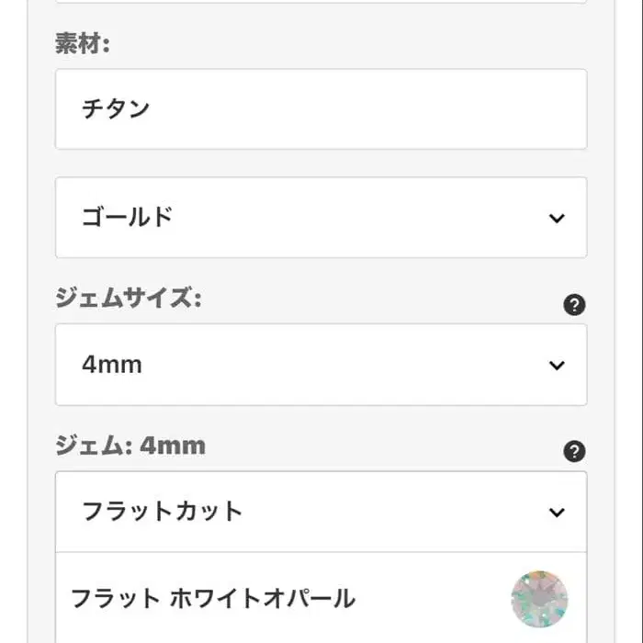Click the ジェム: 4mm label text
Viewport: 643px width, 643px height.
130,446
